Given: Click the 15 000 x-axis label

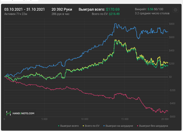Looking at the screenshot, I should coord(125,119).
